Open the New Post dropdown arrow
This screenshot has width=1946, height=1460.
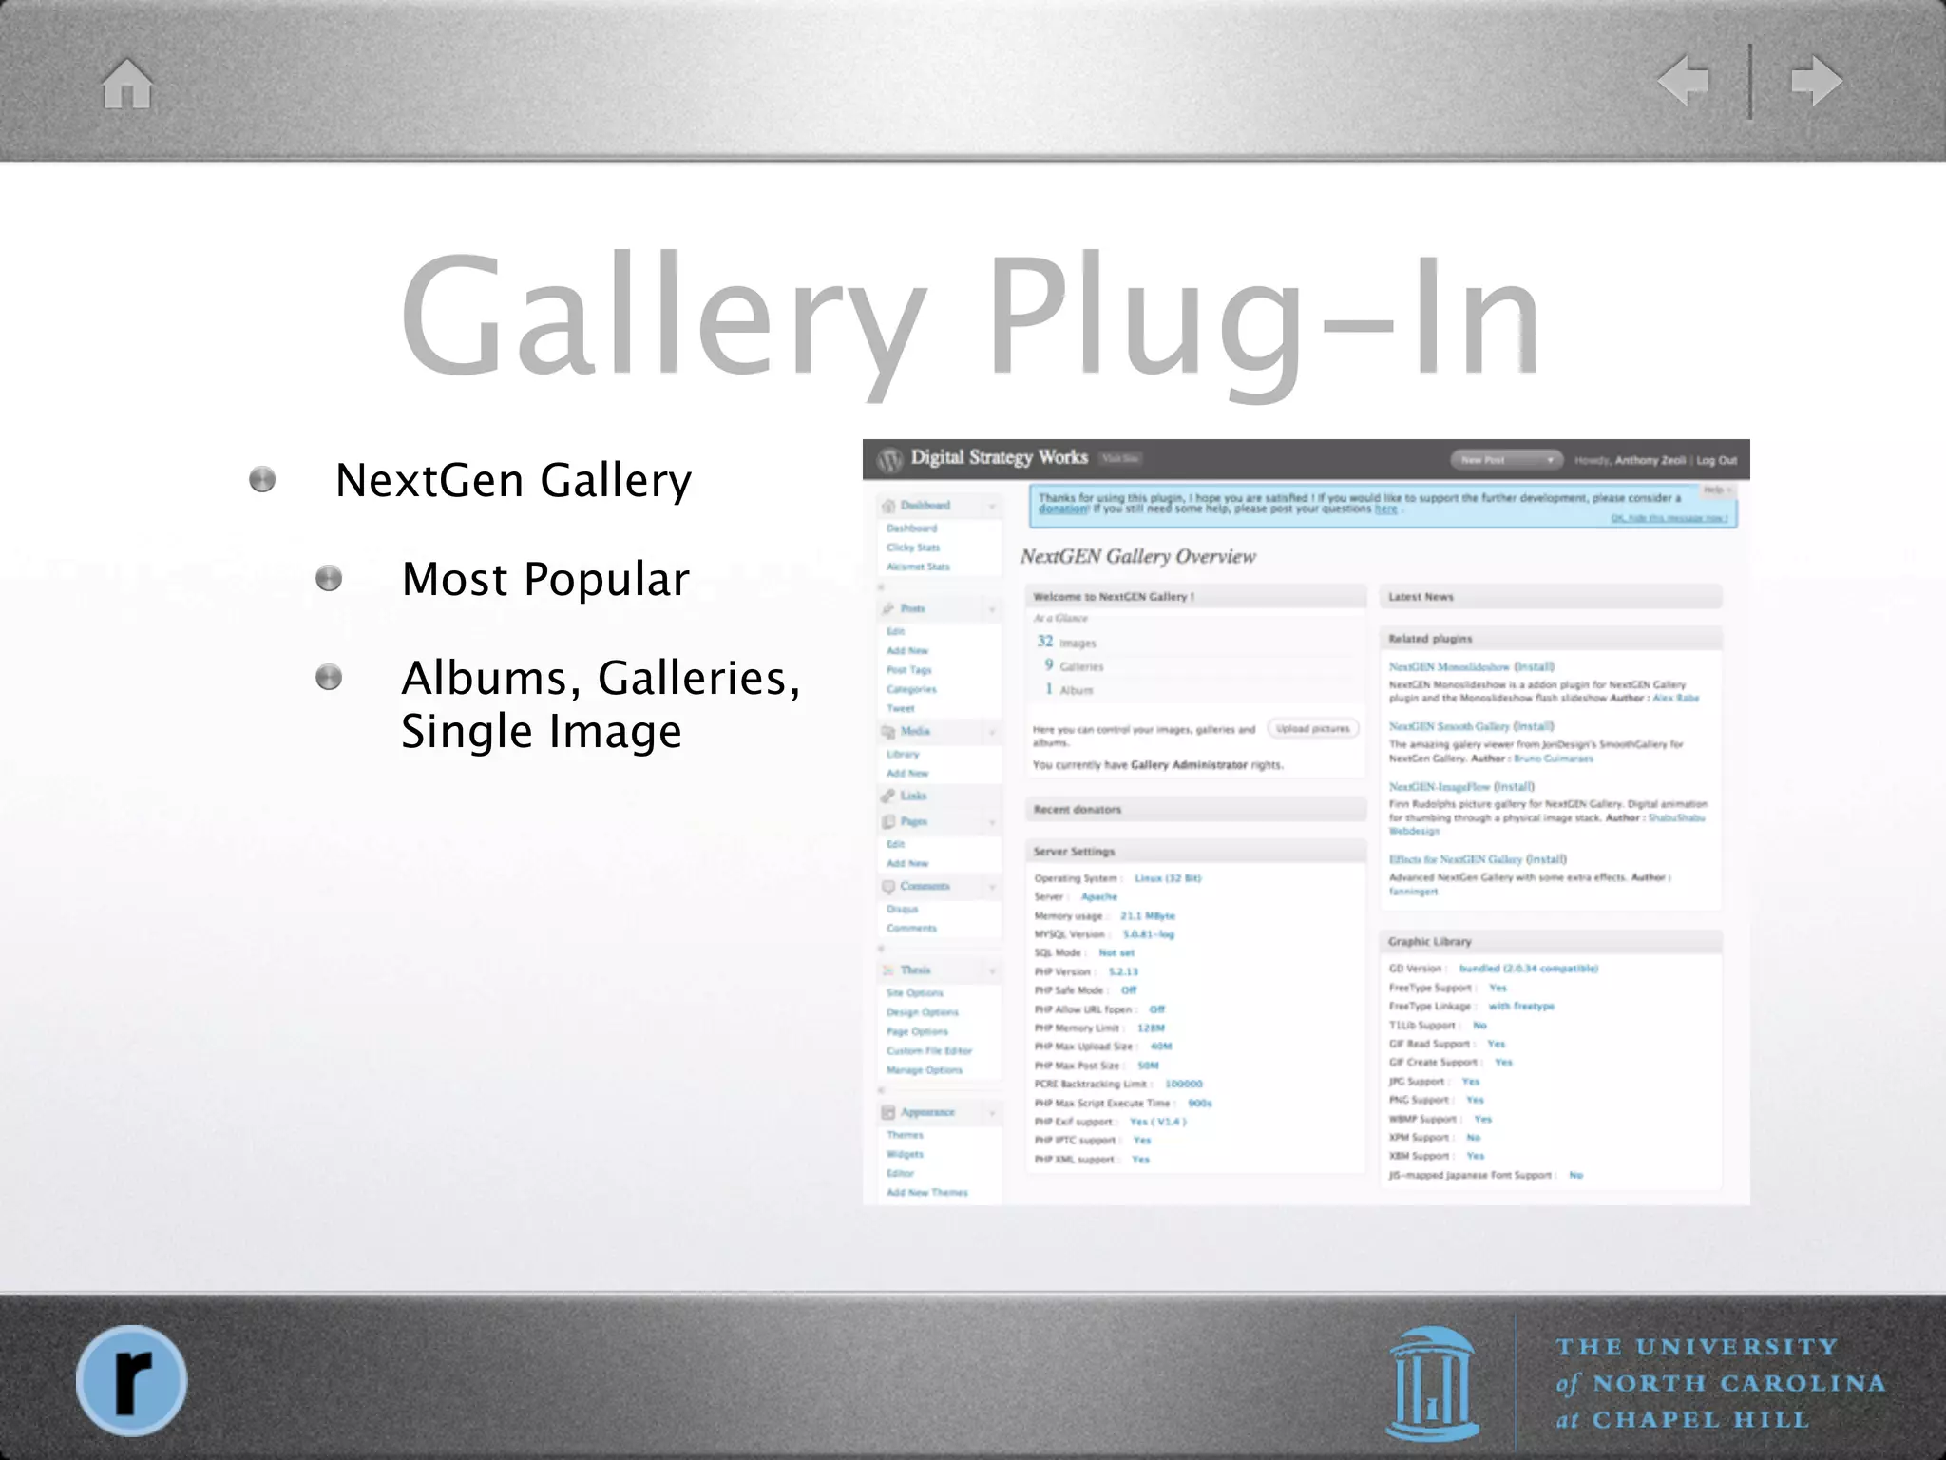point(1551,460)
